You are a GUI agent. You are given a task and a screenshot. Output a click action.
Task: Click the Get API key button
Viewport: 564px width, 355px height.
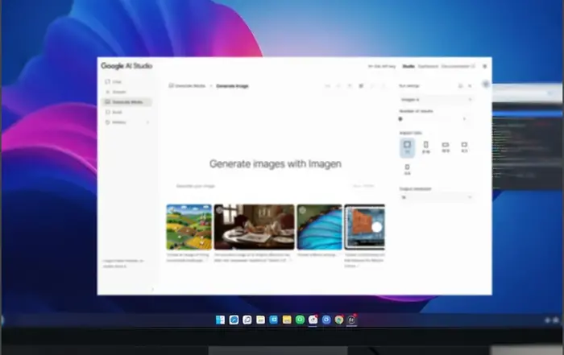tap(382, 66)
